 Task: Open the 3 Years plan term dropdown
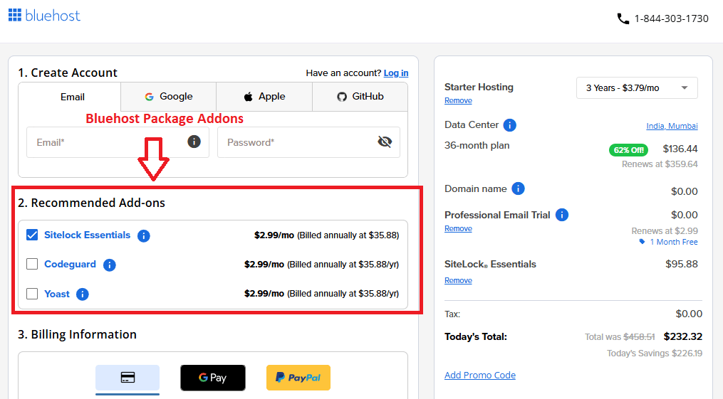pyautogui.click(x=637, y=88)
